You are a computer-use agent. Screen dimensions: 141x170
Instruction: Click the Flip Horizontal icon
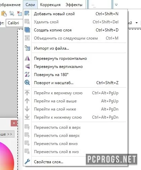[27, 58]
